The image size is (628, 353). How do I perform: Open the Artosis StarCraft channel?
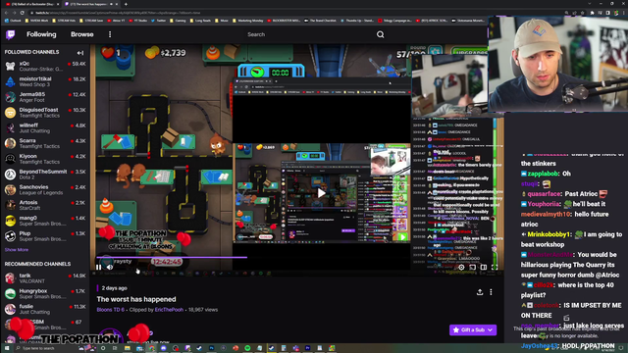[45, 205]
